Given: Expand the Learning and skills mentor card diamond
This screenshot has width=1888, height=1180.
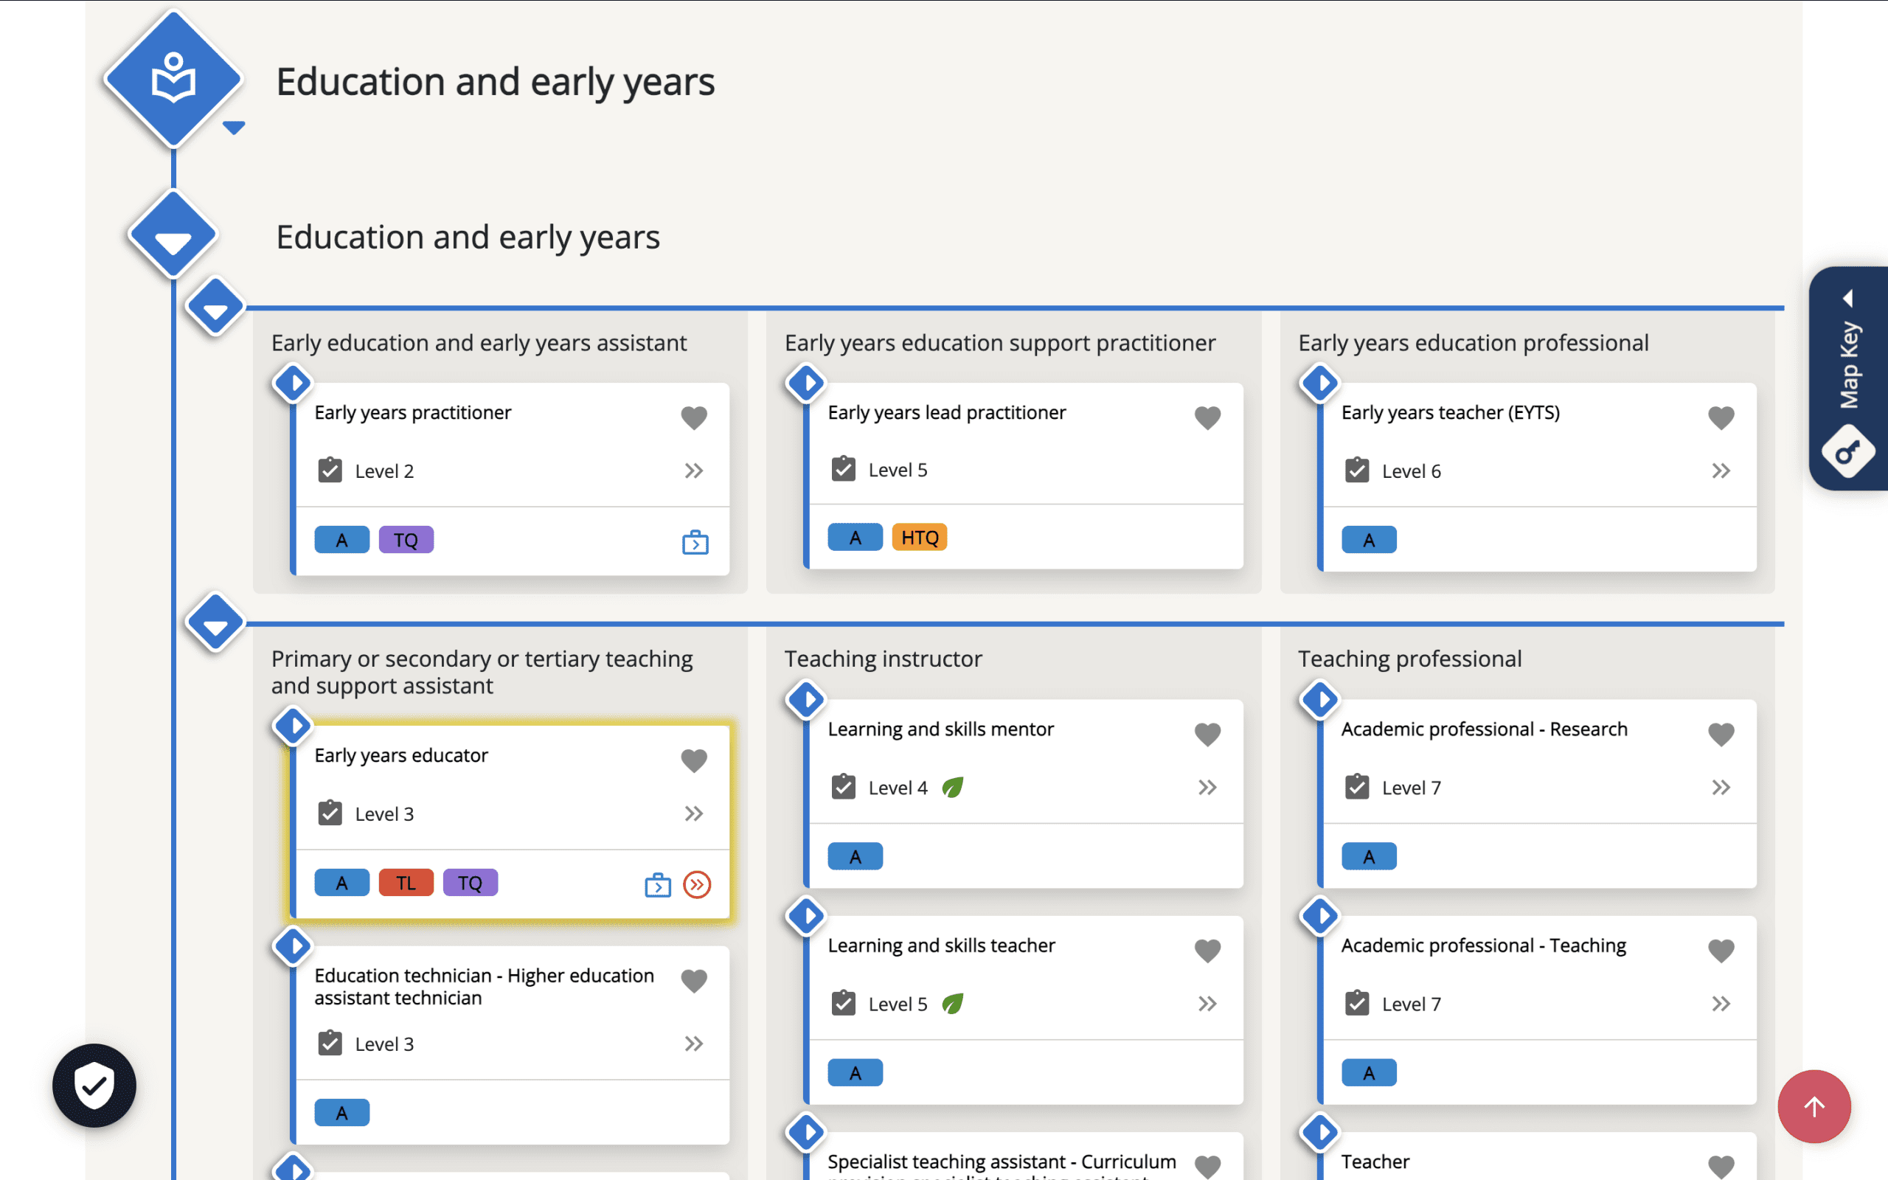Looking at the screenshot, I should click(807, 699).
